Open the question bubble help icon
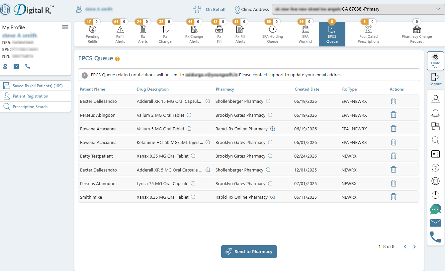Viewport: 445px width, 271px height. click(x=435, y=168)
